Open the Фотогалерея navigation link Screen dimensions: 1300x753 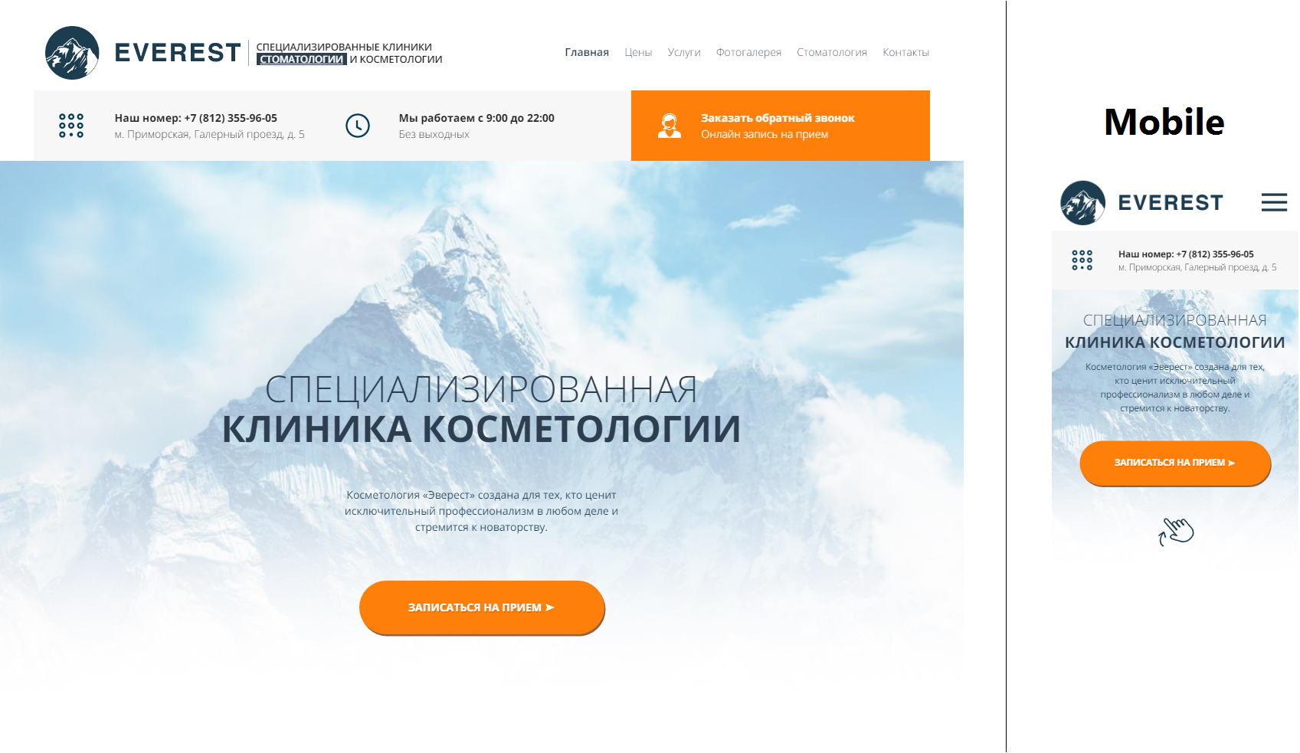748,52
